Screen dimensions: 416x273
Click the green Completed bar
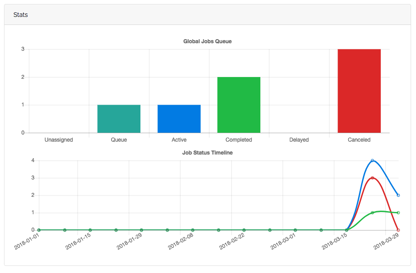tap(239, 105)
